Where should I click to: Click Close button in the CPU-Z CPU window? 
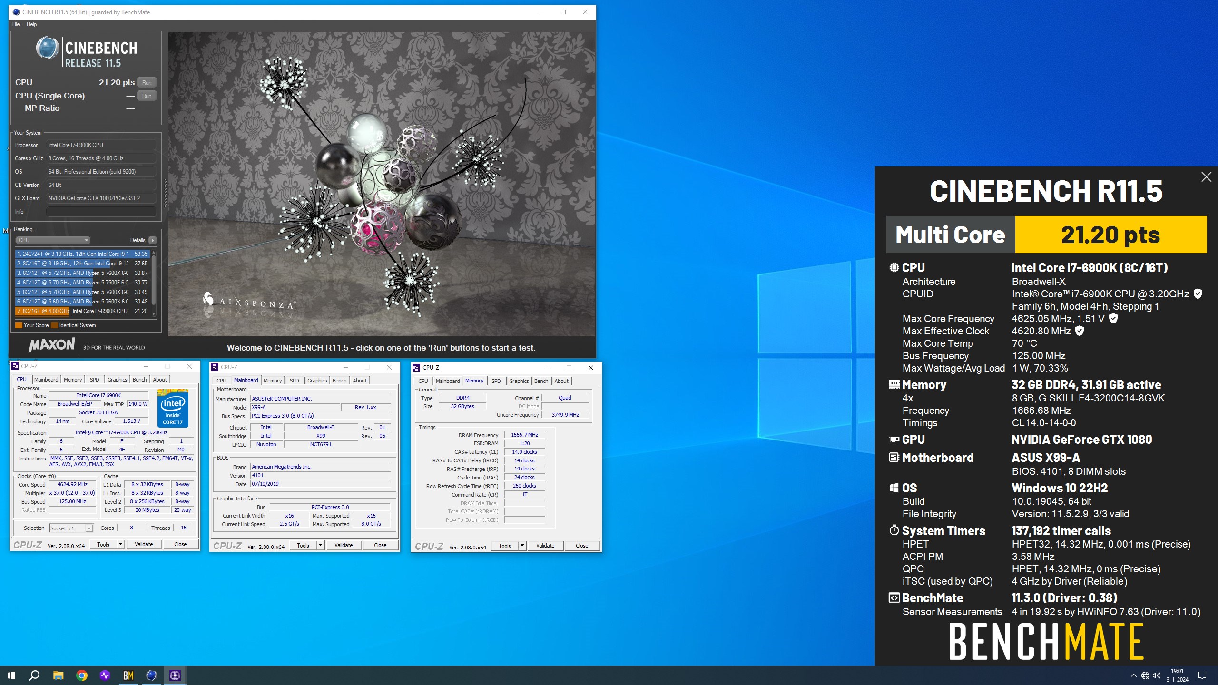pyautogui.click(x=180, y=545)
